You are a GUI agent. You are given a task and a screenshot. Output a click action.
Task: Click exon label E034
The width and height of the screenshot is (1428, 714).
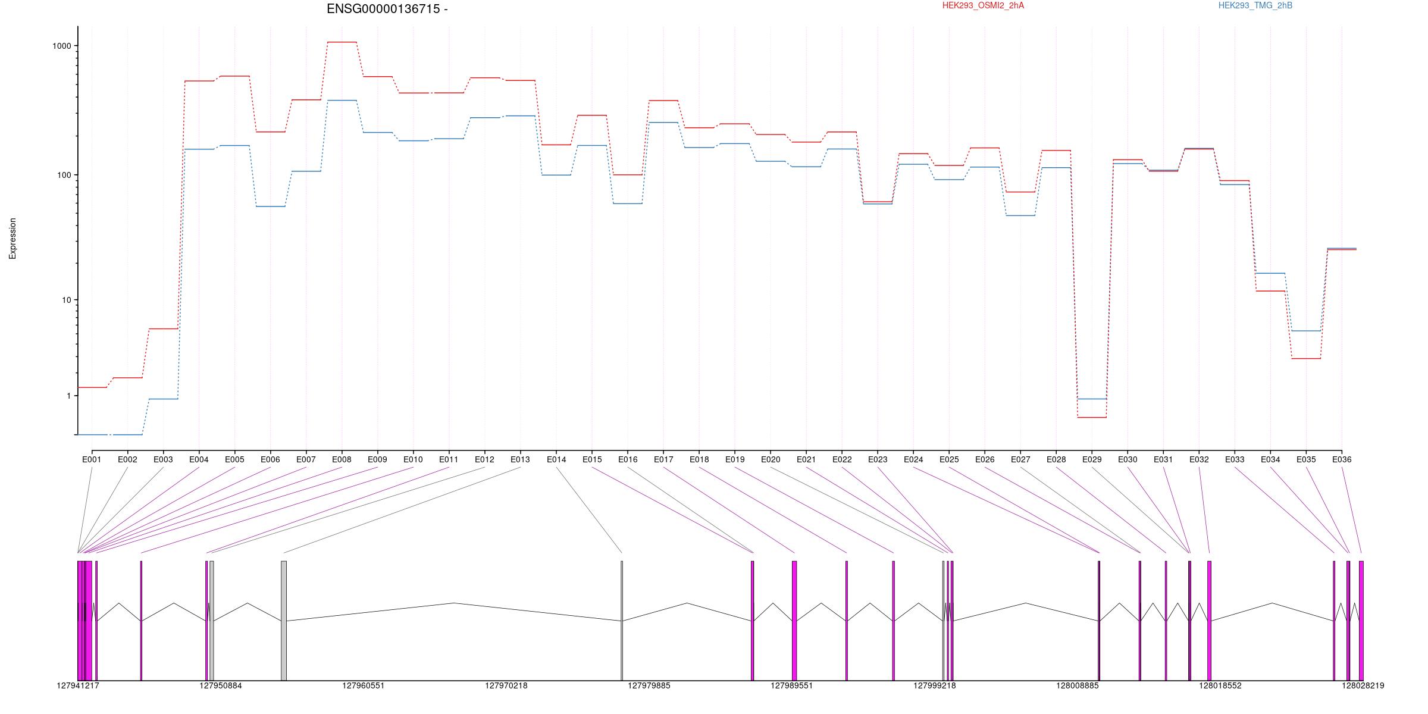[x=1270, y=459]
